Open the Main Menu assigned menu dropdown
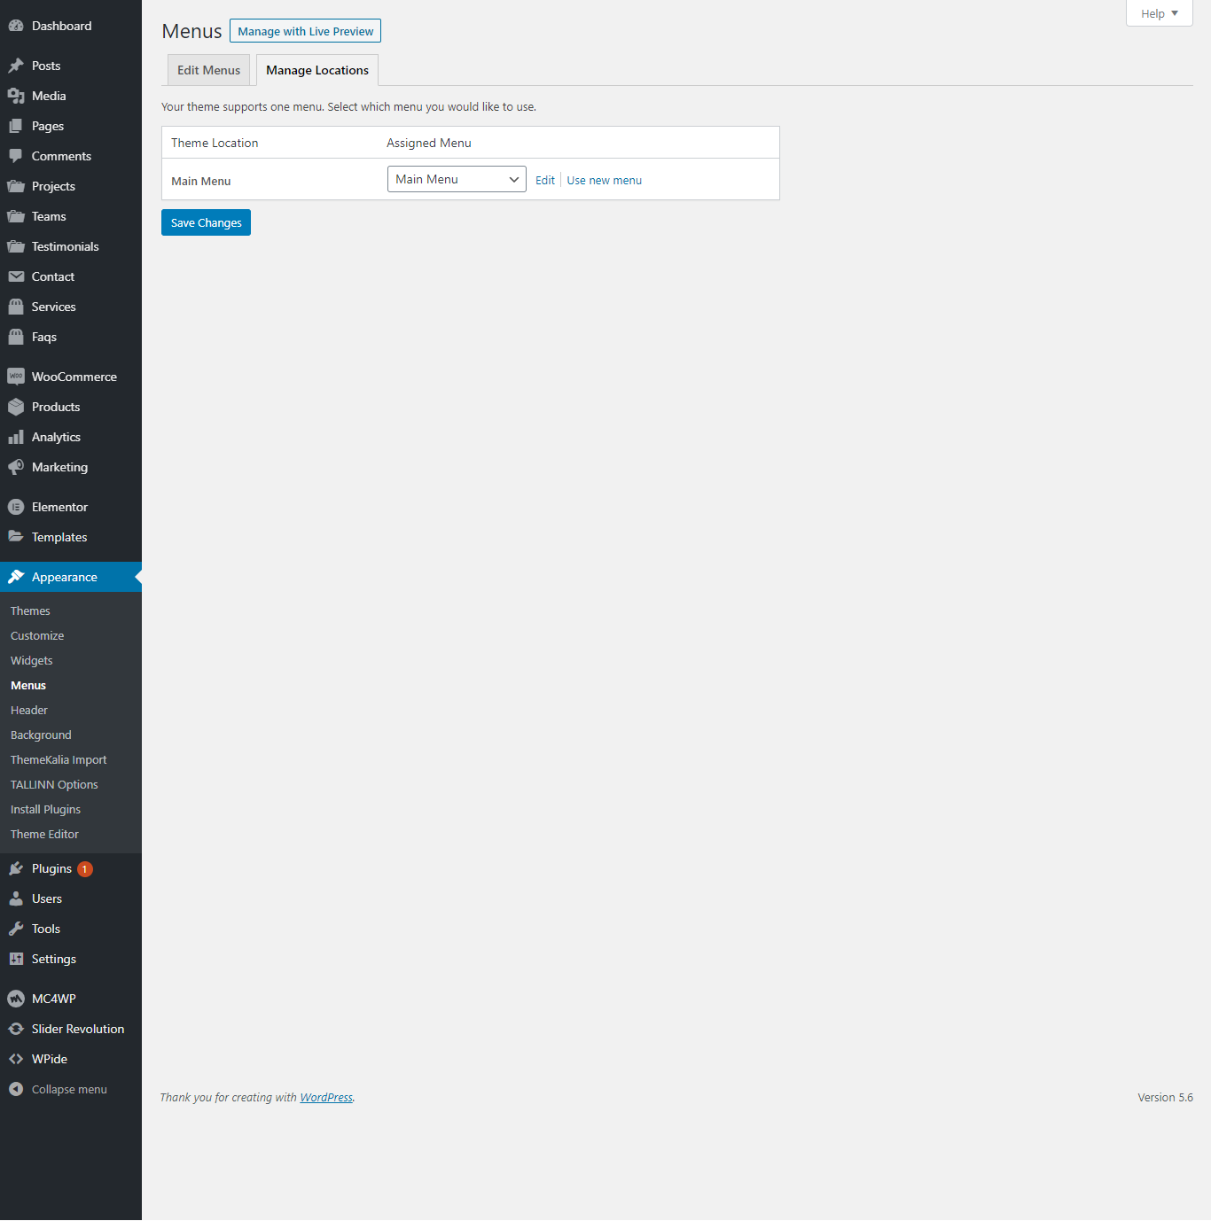 [457, 179]
